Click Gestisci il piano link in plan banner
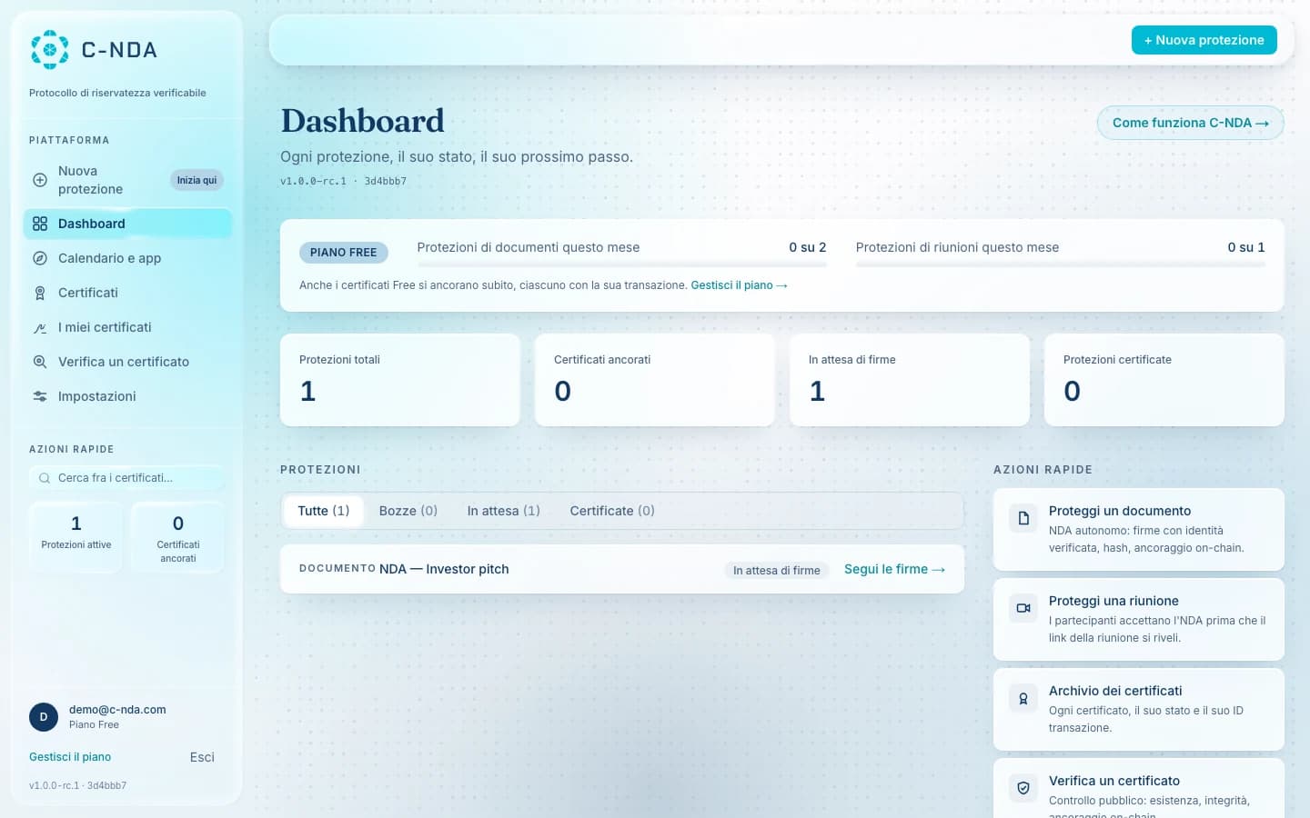The width and height of the screenshot is (1310, 818). (739, 285)
